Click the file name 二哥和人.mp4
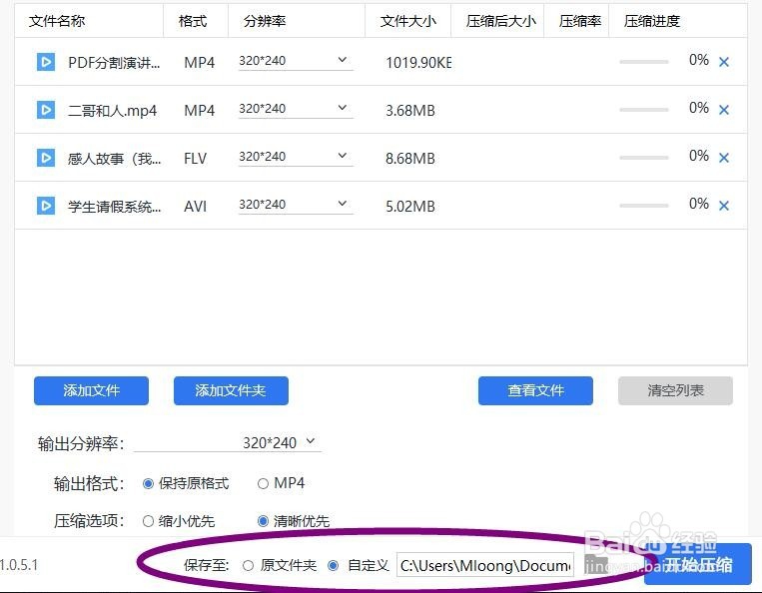 tap(112, 111)
